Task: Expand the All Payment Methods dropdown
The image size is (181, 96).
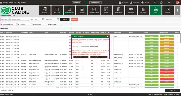Action: (x=8, y=24)
